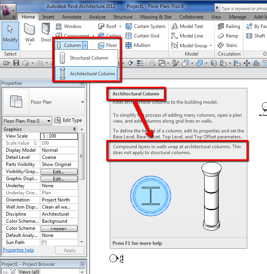Select the Railing tool
Image resolution: width=267 pixels, height=274 pixels.
point(229,26)
